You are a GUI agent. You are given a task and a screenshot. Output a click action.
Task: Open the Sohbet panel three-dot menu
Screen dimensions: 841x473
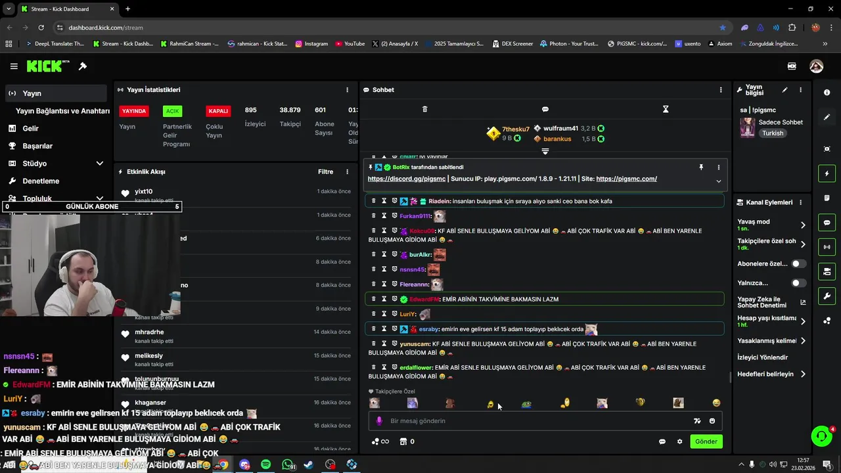tap(721, 90)
